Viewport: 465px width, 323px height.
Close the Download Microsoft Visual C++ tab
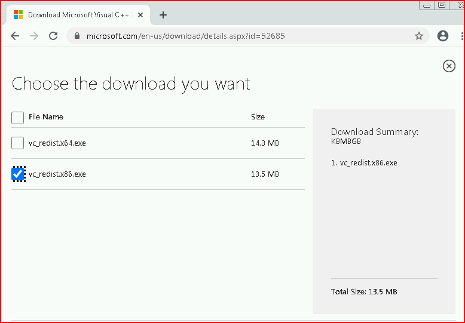click(140, 15)
